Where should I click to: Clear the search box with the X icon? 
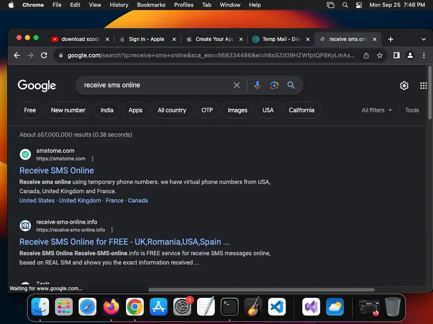(x=237, y=85)
